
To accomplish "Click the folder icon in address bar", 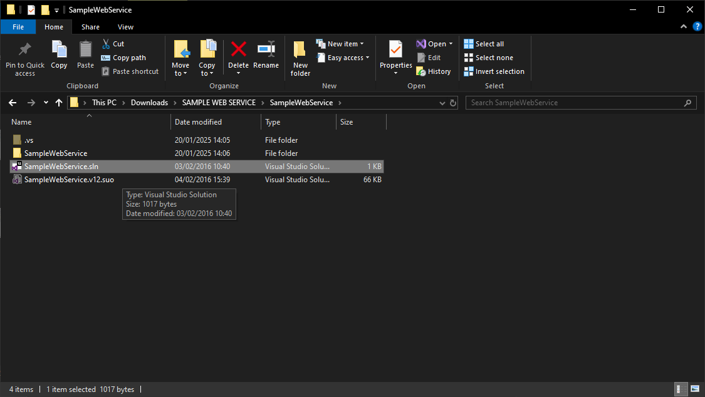I will point(74,103).
